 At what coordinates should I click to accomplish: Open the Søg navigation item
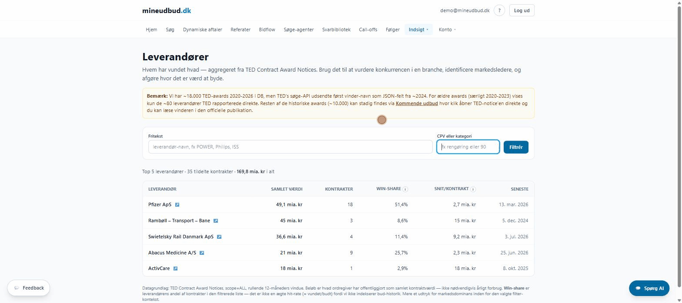(x=170, y=30)
